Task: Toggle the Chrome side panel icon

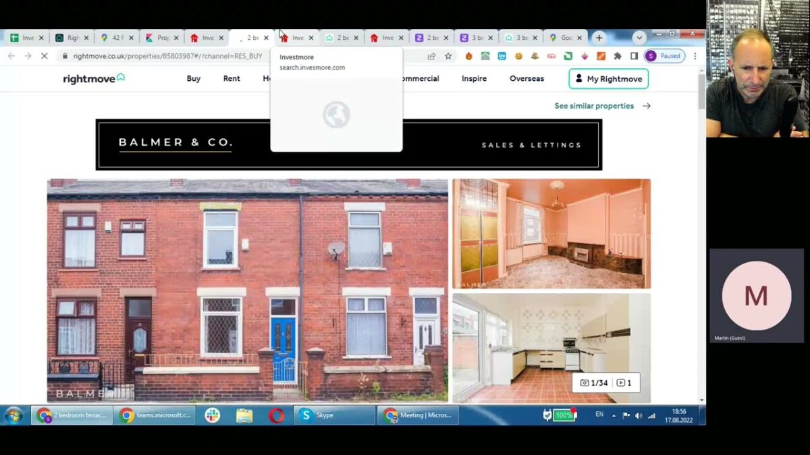Action: pos(634,56)
